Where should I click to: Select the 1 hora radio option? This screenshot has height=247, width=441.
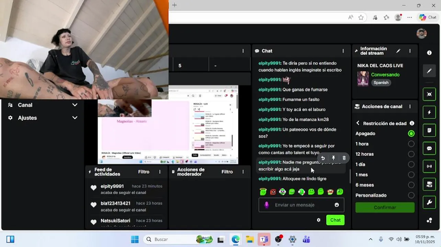(x=411, y=144)
